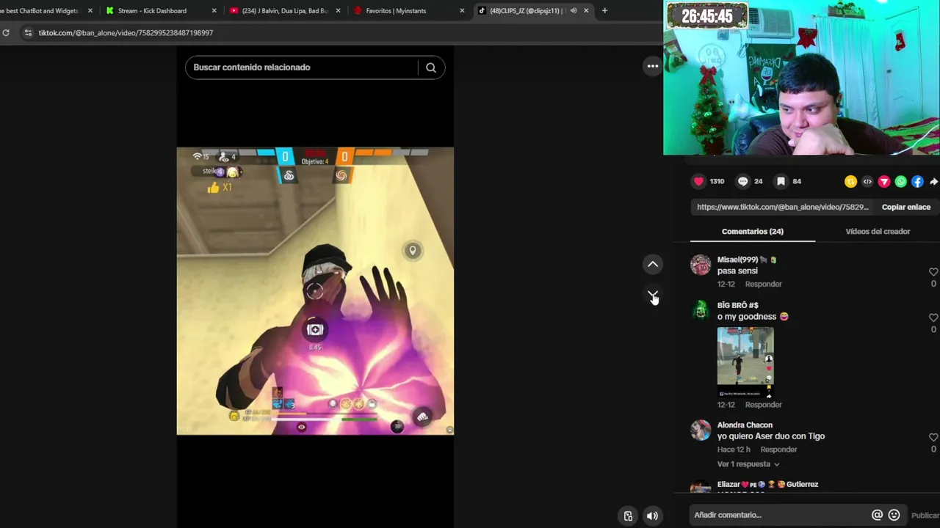Open the three-dots more options menu
This screenshot has width=940, height=528.
pyautogui.click(x=652, y=67)
